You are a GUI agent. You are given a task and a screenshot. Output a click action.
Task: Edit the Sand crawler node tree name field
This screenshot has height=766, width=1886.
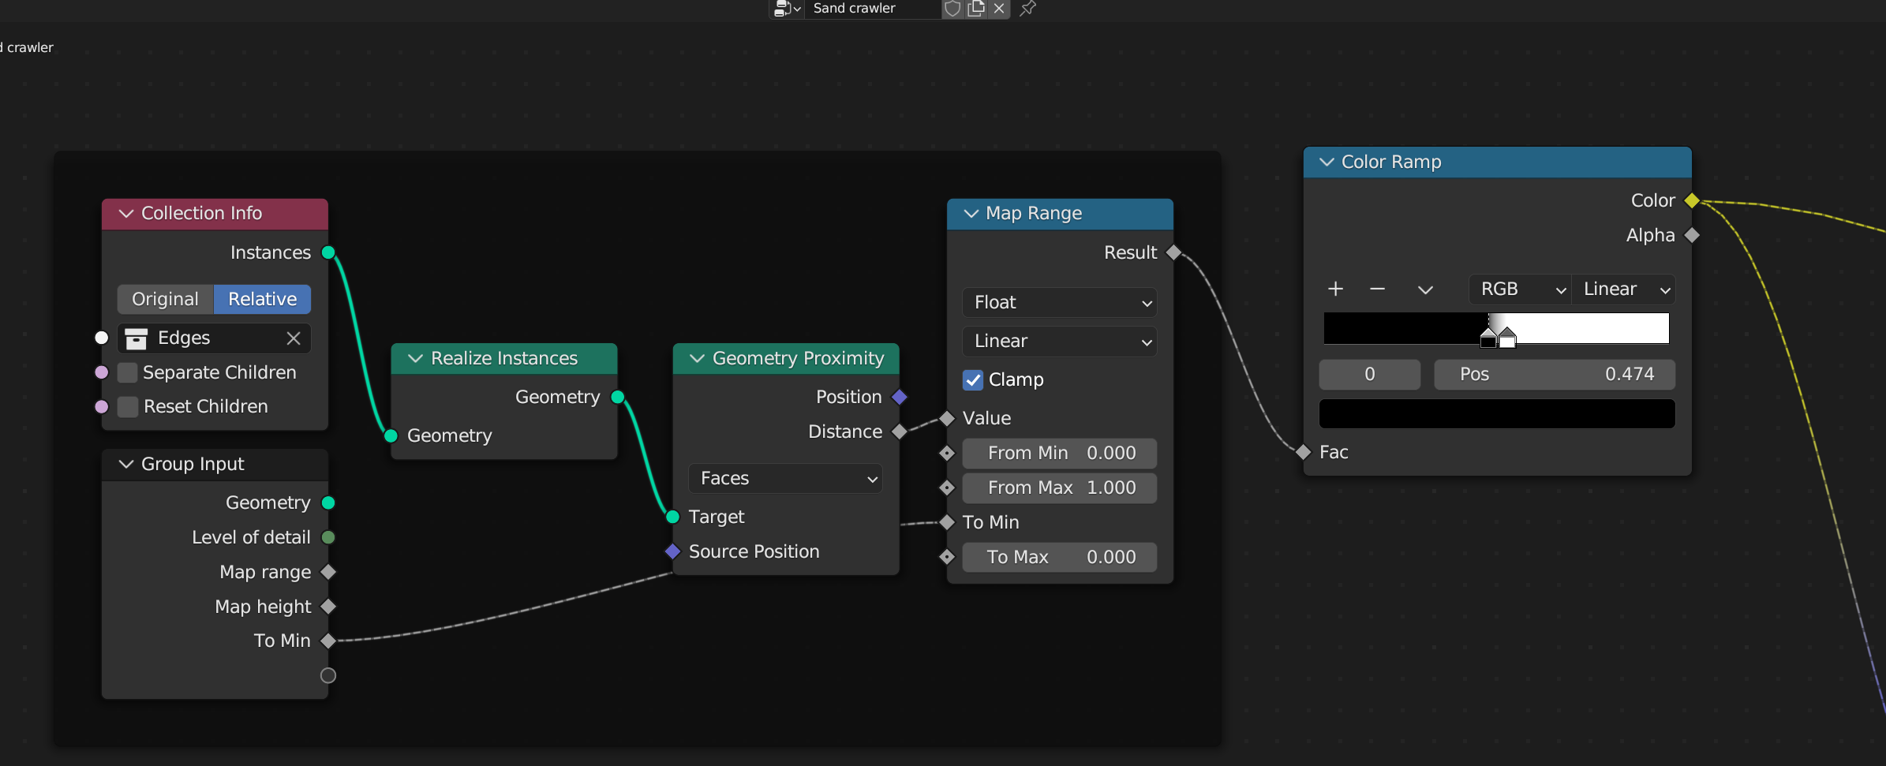[872, 9]
